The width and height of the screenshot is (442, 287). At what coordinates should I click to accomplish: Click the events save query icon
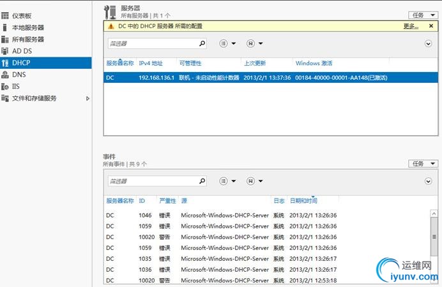(x=250, y=181)
